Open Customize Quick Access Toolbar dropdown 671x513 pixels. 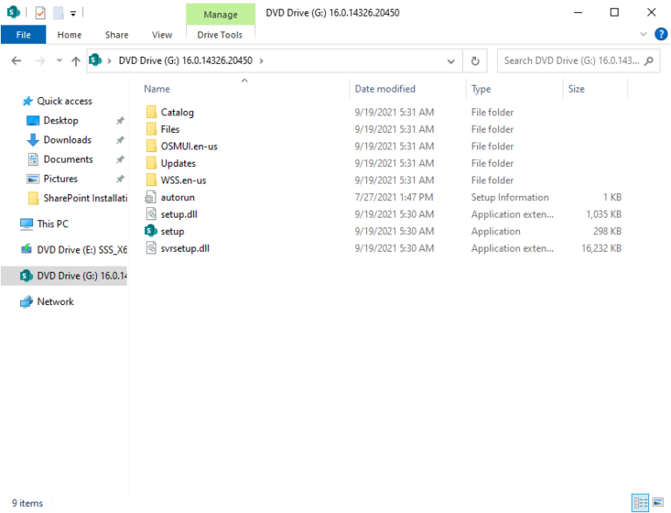coord(73,13)
